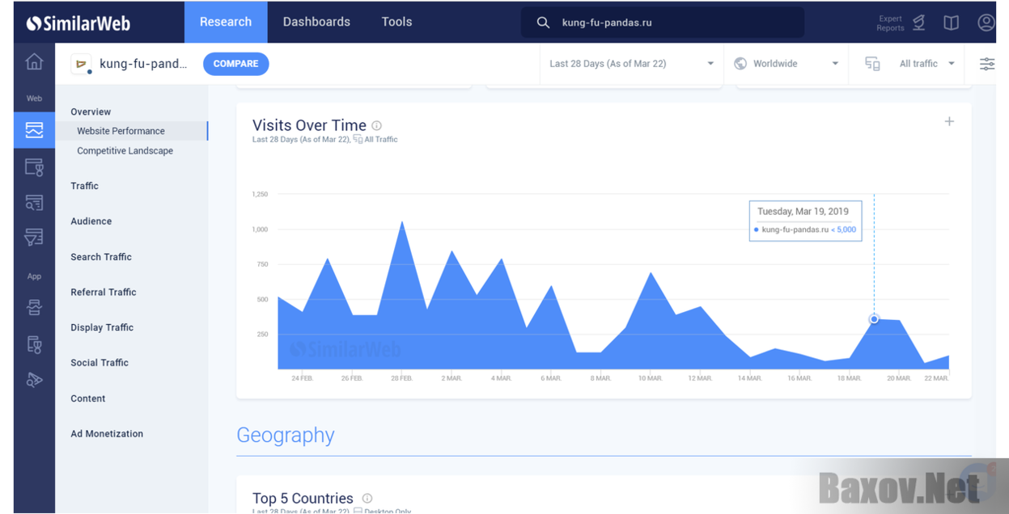1009x514 pixels.
Task: Click the Geography heading
Action: [286, 435]
